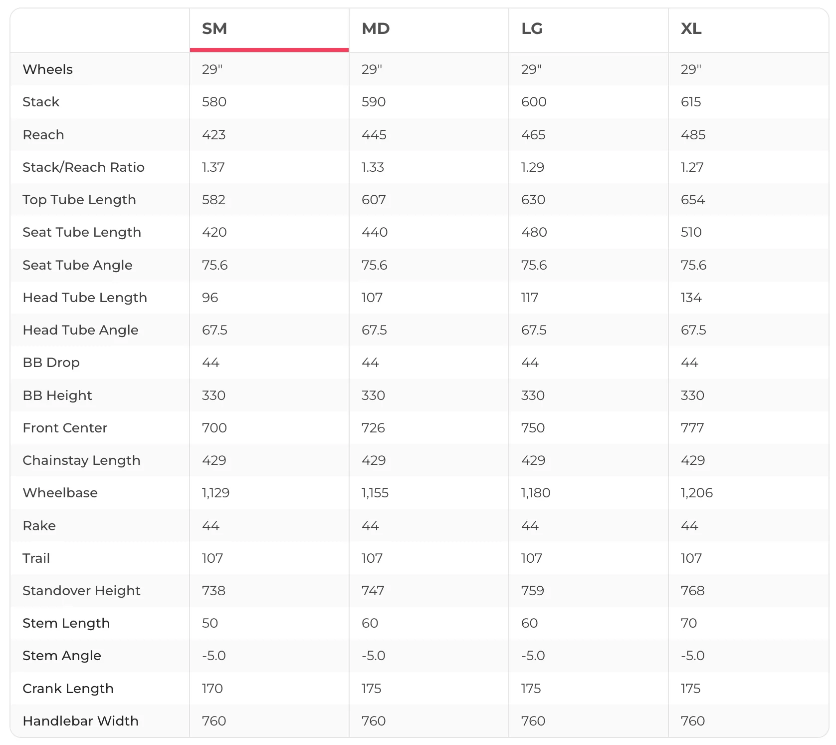Click the Wheels row label
This screenshot has height=745, width=836.
48,69
